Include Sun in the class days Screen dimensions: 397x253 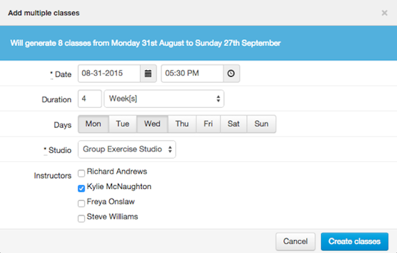pos(261,124)
